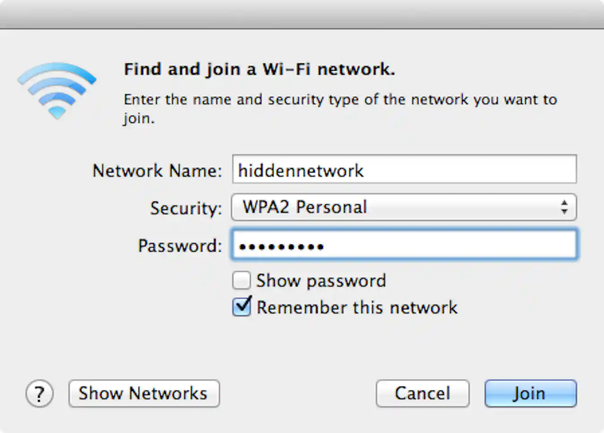Click the dialog title bar

coord(302,11)
